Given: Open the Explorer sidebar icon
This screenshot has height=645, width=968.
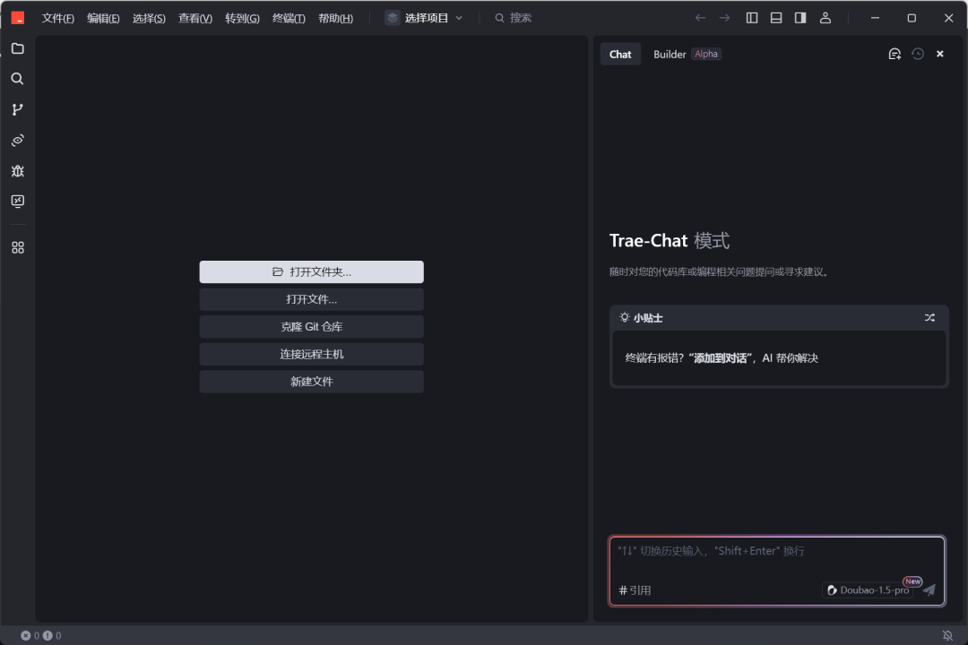Looking at the screenshot, I should point(17,48).
